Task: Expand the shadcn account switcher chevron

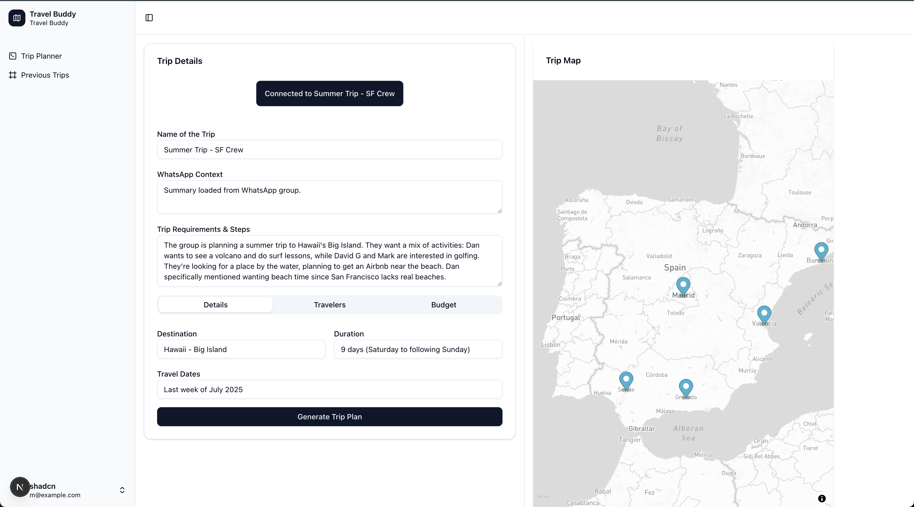Action: coord(122,490)
